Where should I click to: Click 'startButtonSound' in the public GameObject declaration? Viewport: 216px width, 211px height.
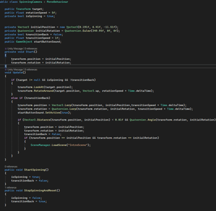click(x=47, y=42)
